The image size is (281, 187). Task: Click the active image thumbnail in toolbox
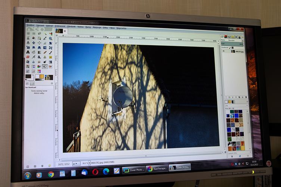coord(49,78)
